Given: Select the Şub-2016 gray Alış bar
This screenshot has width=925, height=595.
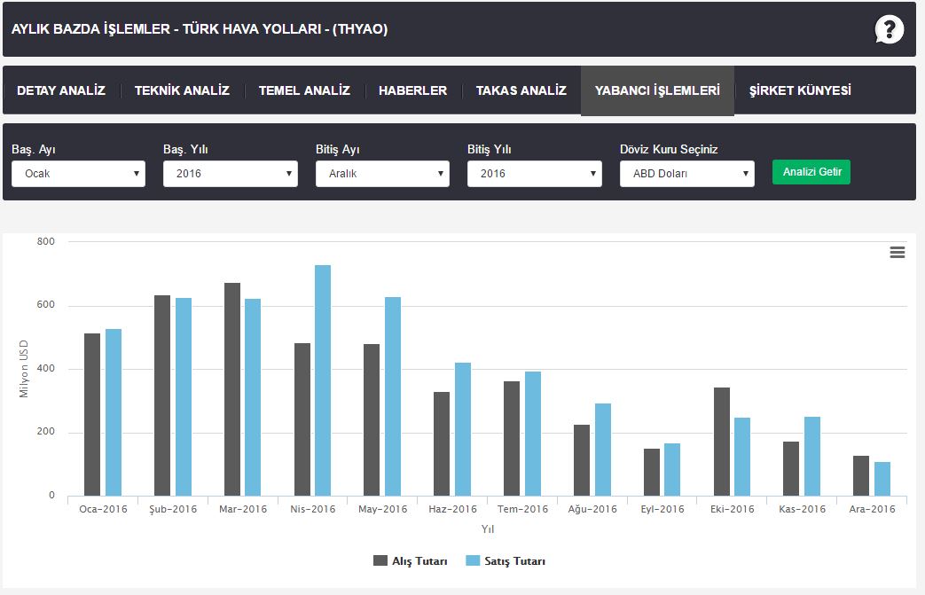Looking at the screenshot, I should 162,395.
